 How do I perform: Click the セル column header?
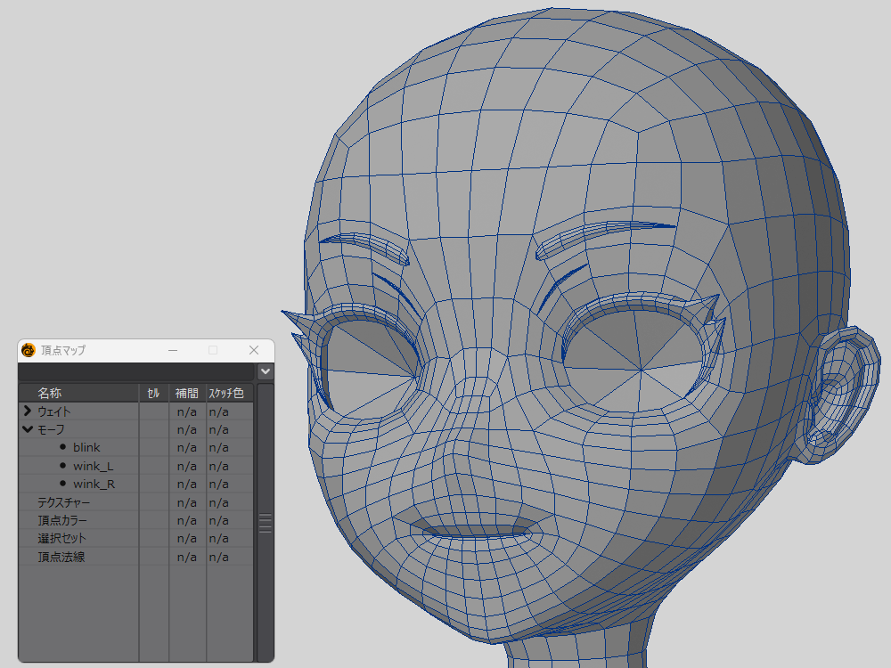click(x=152, y=393)
